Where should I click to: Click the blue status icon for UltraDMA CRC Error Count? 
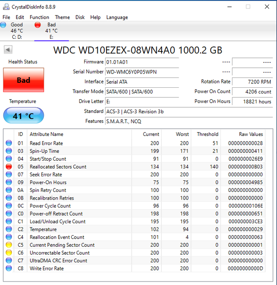tap(9, 261)
